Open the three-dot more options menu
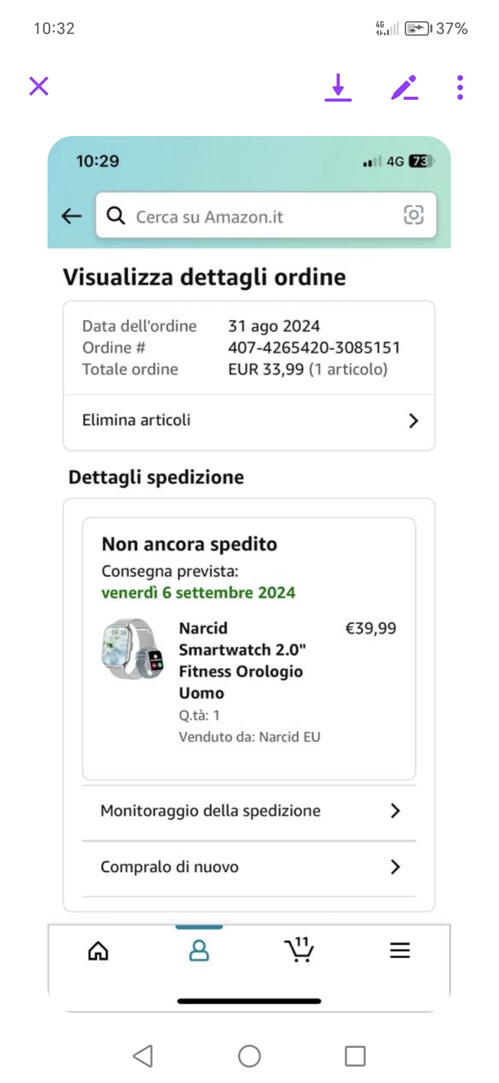499x1083 pixels. point(460,87)
